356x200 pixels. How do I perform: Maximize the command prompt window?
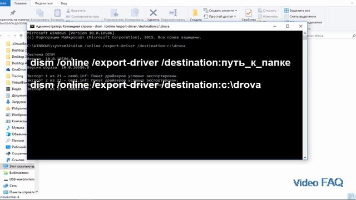tap(288, 26)
